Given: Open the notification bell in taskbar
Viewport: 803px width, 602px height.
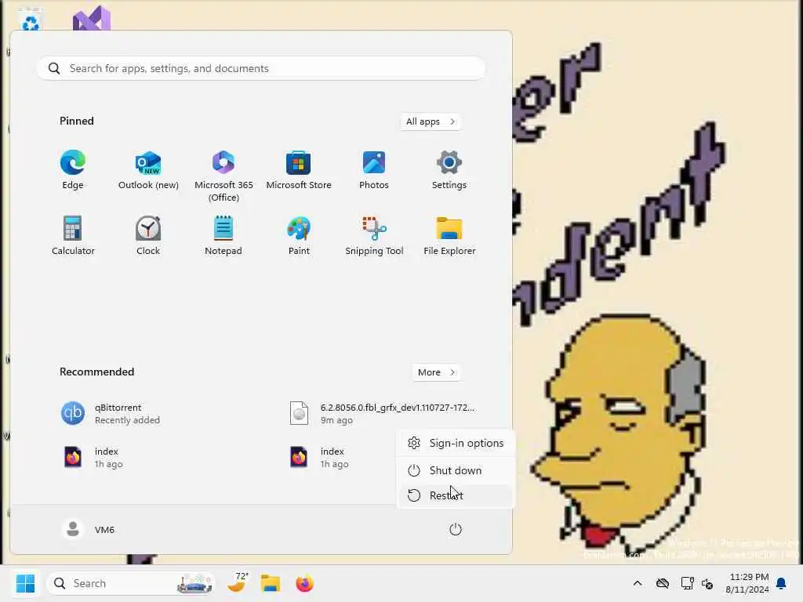Looking at the screenshot, I should (x=782, y=583).
